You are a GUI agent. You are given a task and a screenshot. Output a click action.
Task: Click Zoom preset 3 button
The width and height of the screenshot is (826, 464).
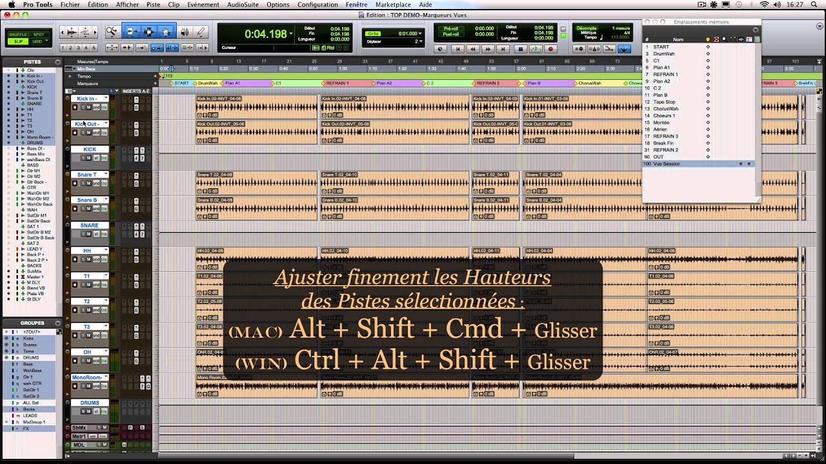point(78,48)
